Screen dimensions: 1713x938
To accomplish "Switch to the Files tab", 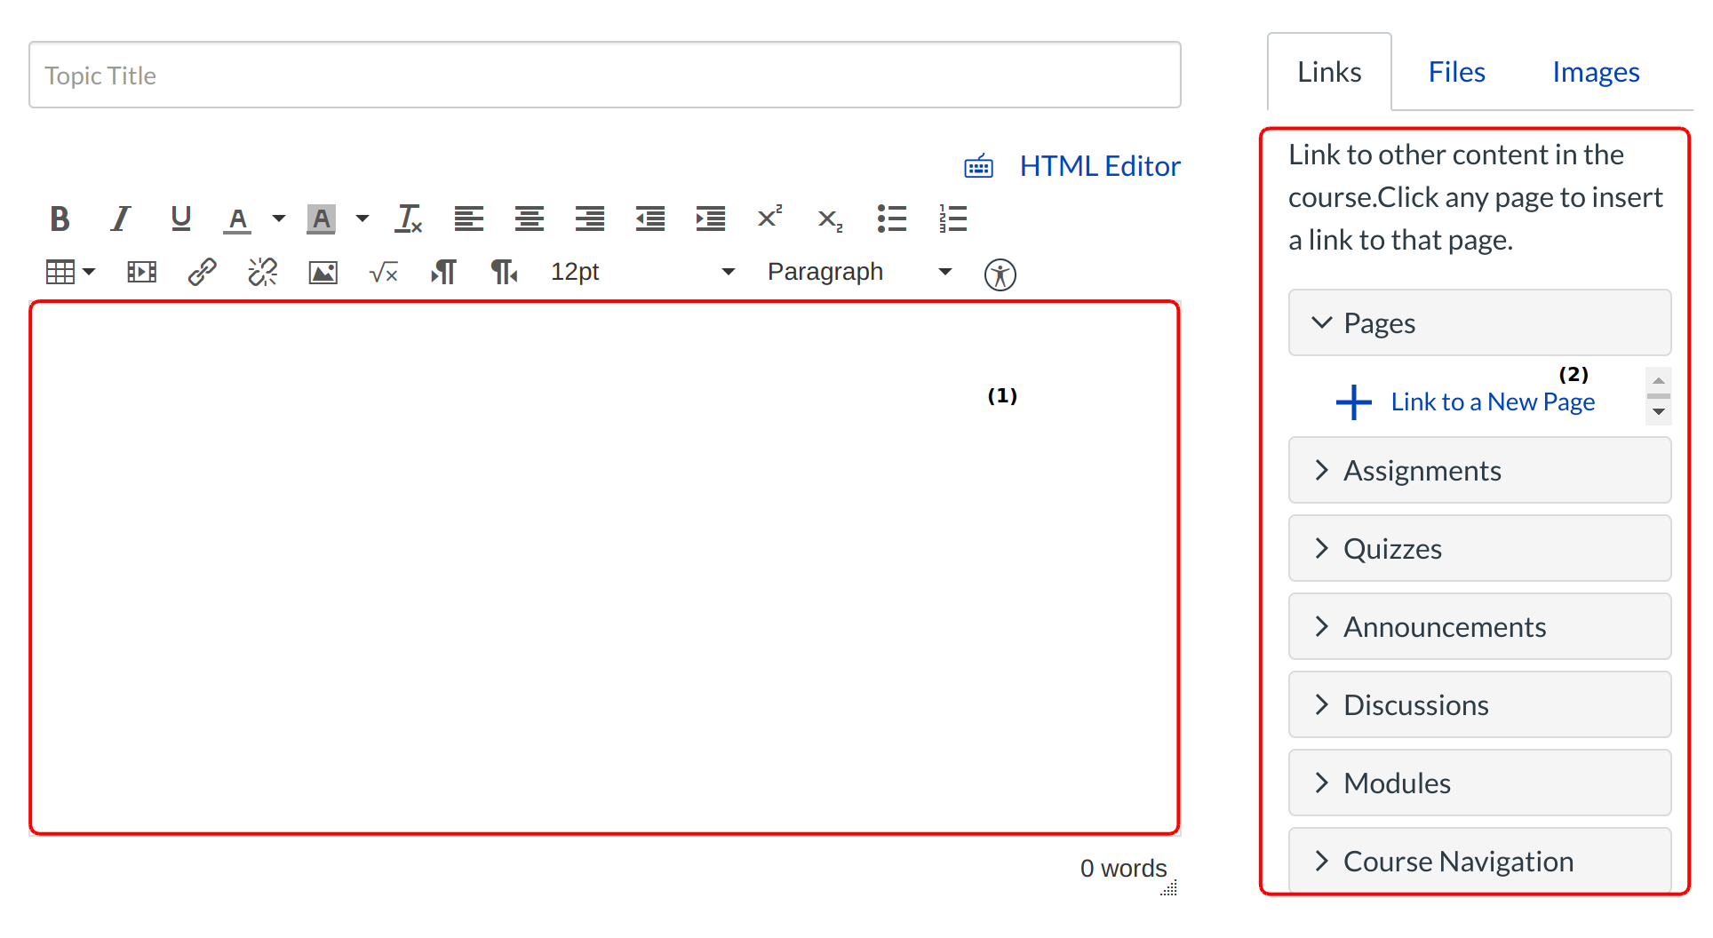I will (1456, 72).
